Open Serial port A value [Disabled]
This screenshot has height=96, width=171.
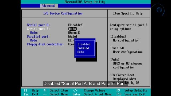(76, 25)
